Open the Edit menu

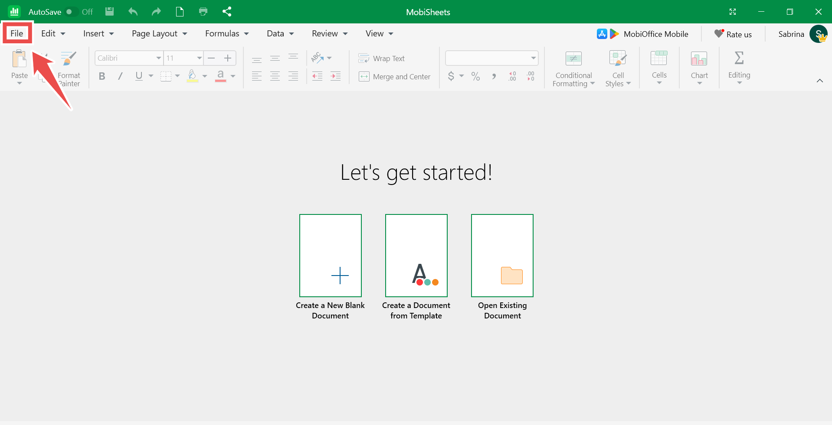coord(53,33)
